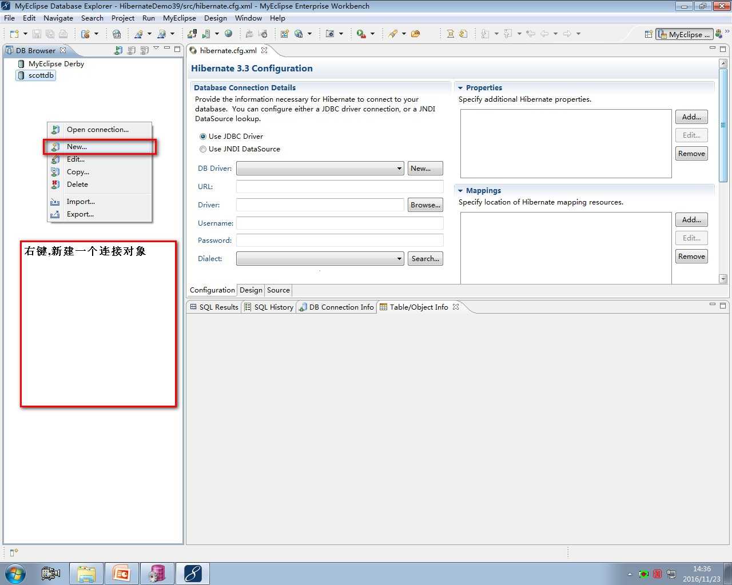Open the DB Browser view menu triangle
Image resolution: width=732 pixels, height=585 pixels.
[156, 49]
